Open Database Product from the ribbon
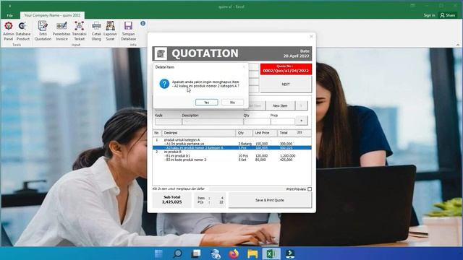The height and width of the screenshot is (260, 463). 23,30
